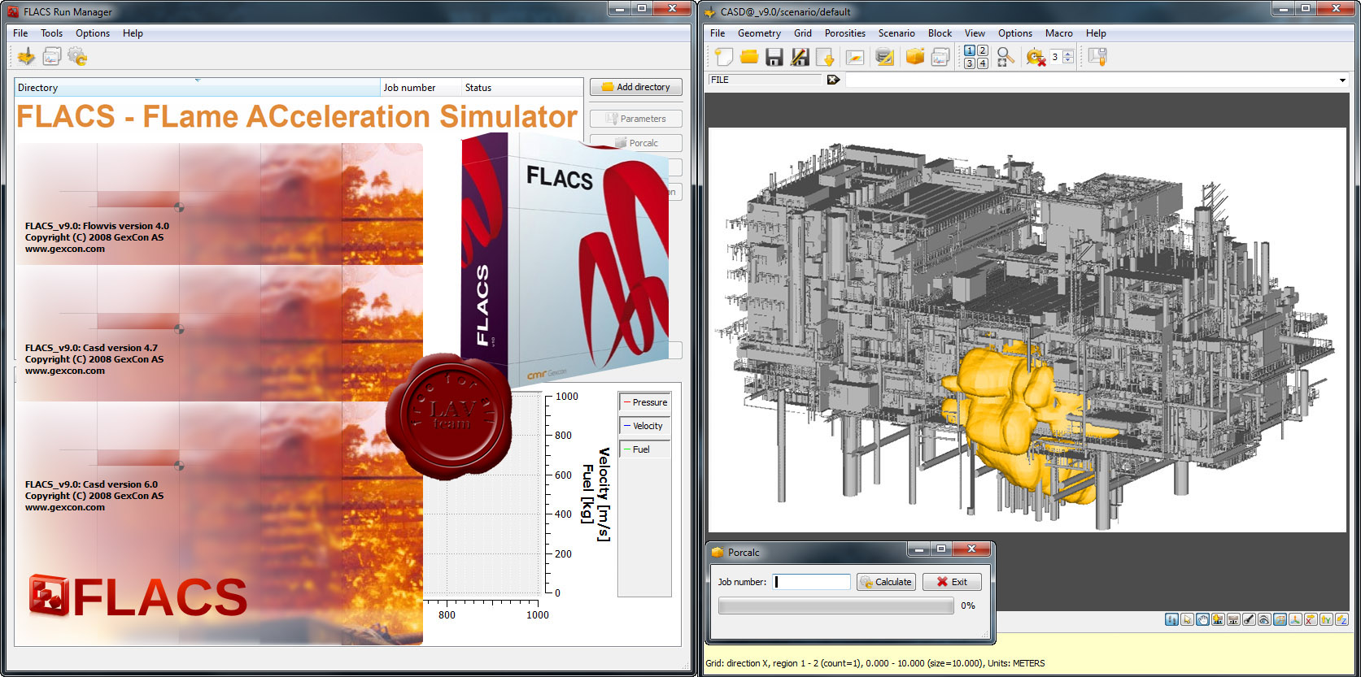The image size is (1361, 677).
Task: Click the picture snapshot toolbar icon
Action: click(x=854, y=57)
